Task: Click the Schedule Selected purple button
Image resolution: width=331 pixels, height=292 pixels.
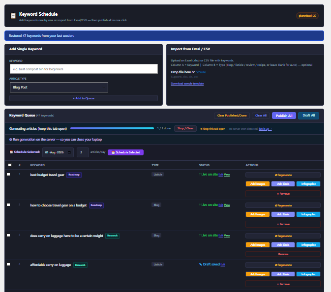Action: coord(125,152)
